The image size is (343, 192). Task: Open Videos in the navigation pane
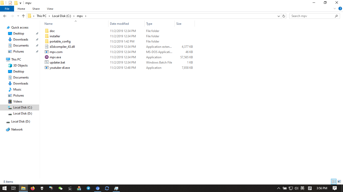coord(18,101)
